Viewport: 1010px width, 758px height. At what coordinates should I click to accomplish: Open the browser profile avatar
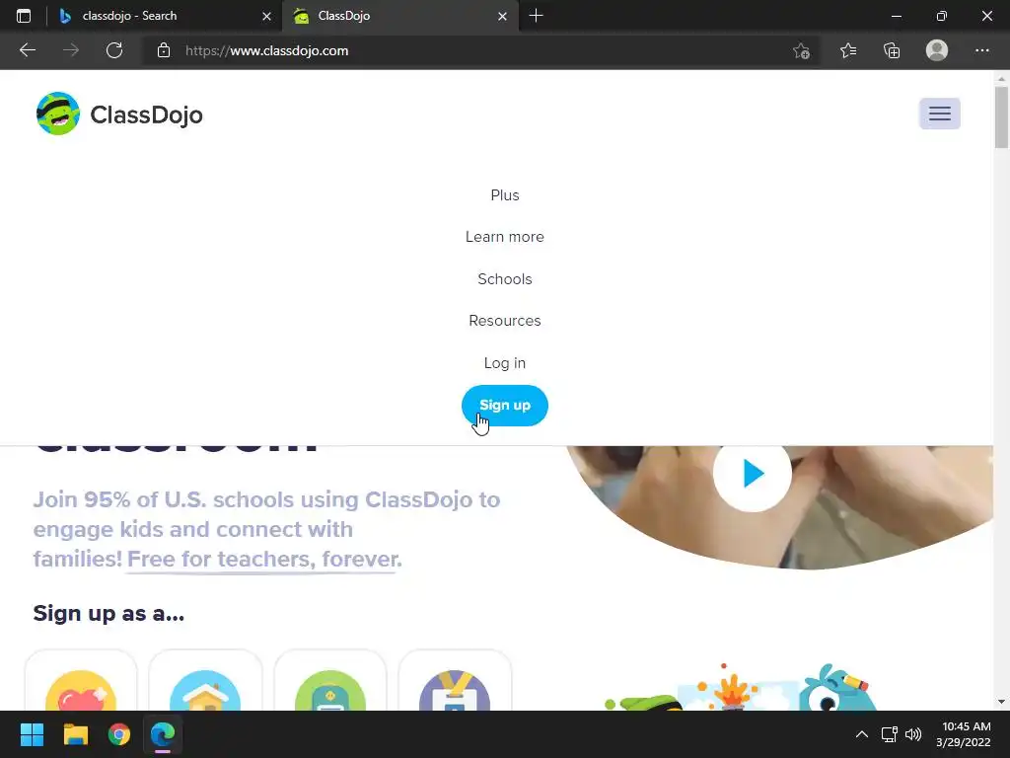click(x=937, y=50)
